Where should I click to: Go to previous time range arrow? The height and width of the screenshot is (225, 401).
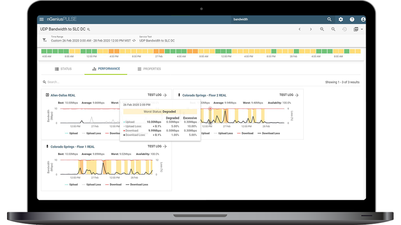point(300,29)
